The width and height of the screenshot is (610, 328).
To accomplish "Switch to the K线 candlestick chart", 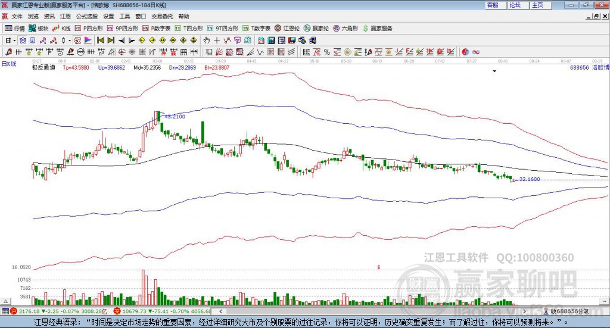I will (x=61, y=29).
